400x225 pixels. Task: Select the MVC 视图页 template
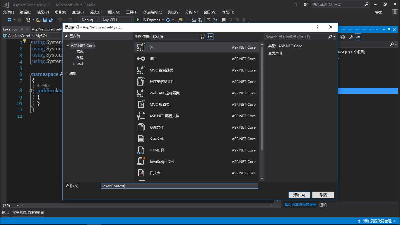[x=197, y=104]
